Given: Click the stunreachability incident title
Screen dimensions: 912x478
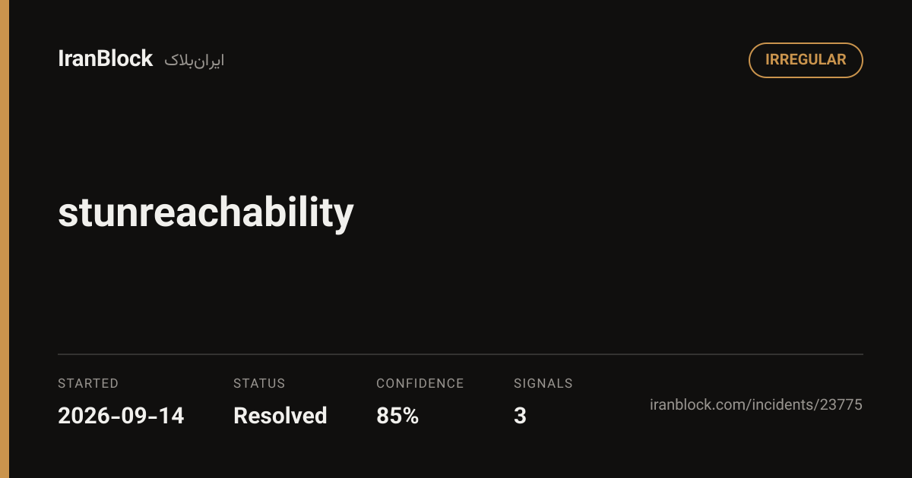Looking at the screenshot, I should point(206,212).
